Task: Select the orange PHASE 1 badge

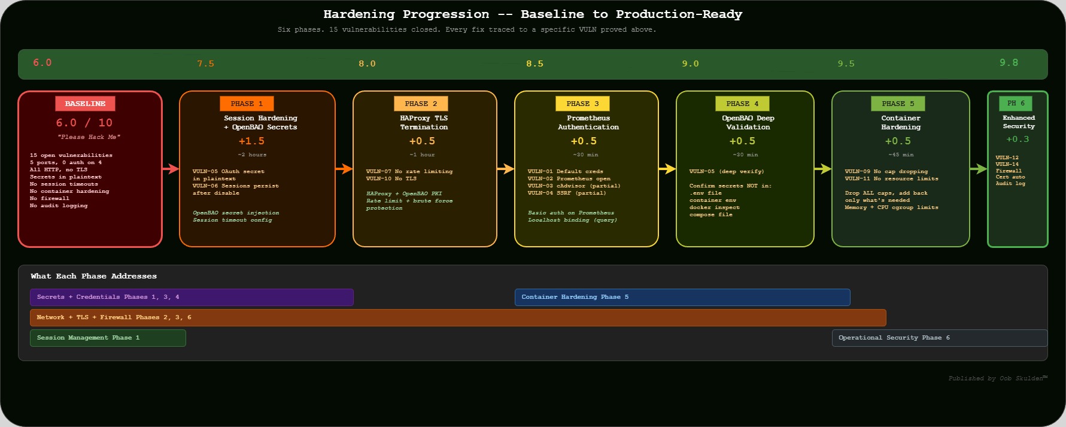Action: click(x=247, y=104)
